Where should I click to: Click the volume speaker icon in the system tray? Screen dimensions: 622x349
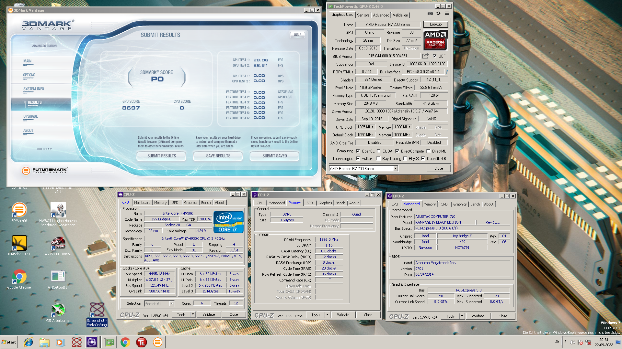pyautogui.click(x=572, y=342)
